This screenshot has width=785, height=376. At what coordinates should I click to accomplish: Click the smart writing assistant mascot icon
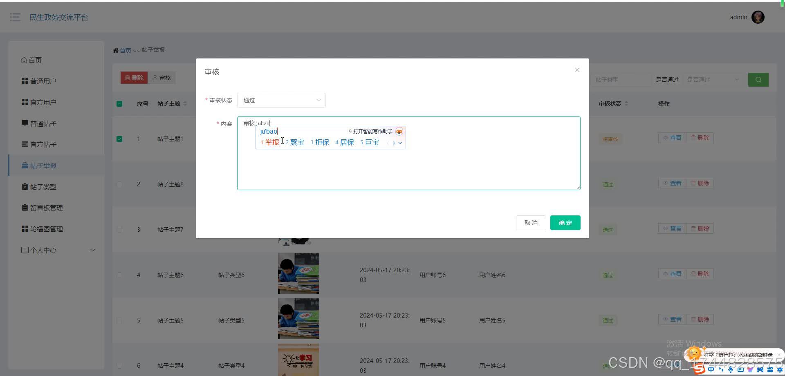click(399, 131)
